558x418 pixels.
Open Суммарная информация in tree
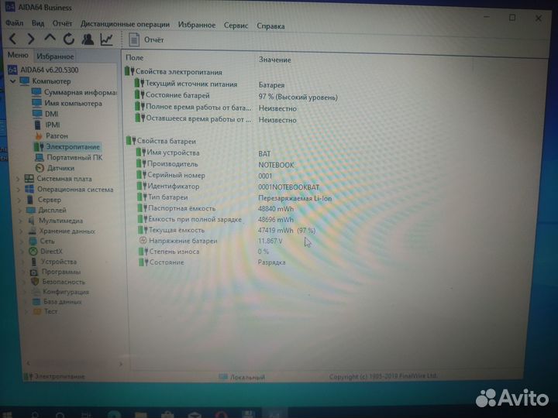74,92
